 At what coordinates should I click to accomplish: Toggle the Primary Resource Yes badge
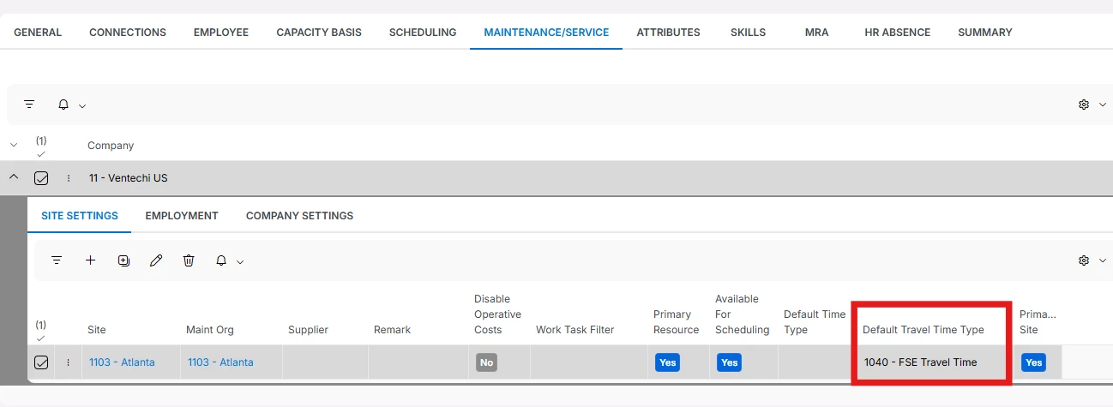[x=668, y=362]
